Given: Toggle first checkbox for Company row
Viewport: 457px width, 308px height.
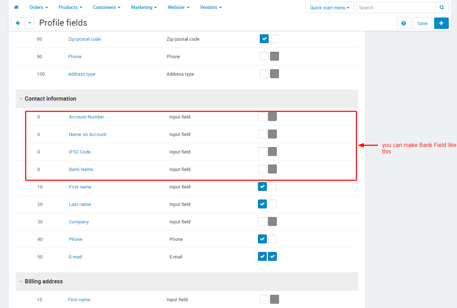Looking at the screenshot, I should (262, 221).
